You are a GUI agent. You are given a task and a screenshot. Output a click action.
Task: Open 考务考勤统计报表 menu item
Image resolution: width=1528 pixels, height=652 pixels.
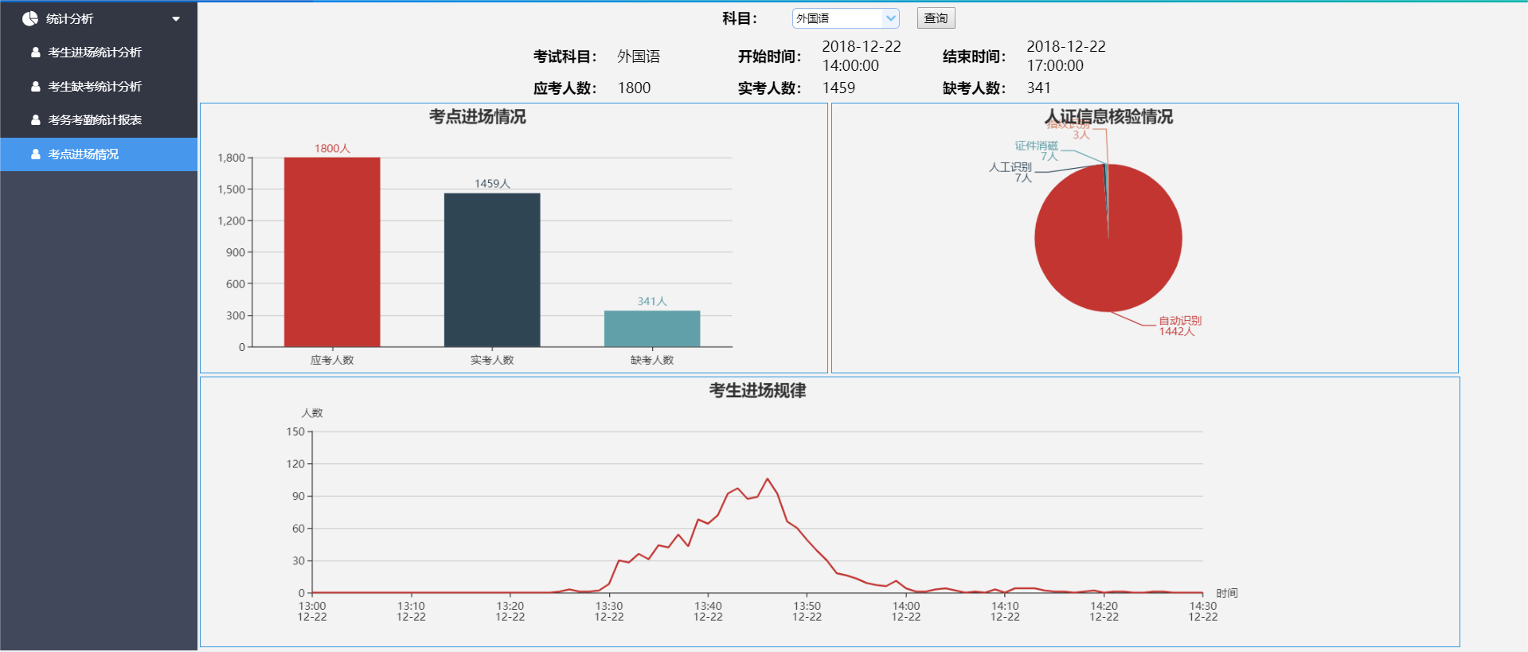point(99,120)
